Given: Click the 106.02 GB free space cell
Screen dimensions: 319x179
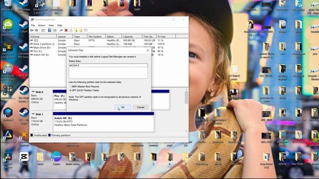Looking at the screenshot, I should pos(150,40).
